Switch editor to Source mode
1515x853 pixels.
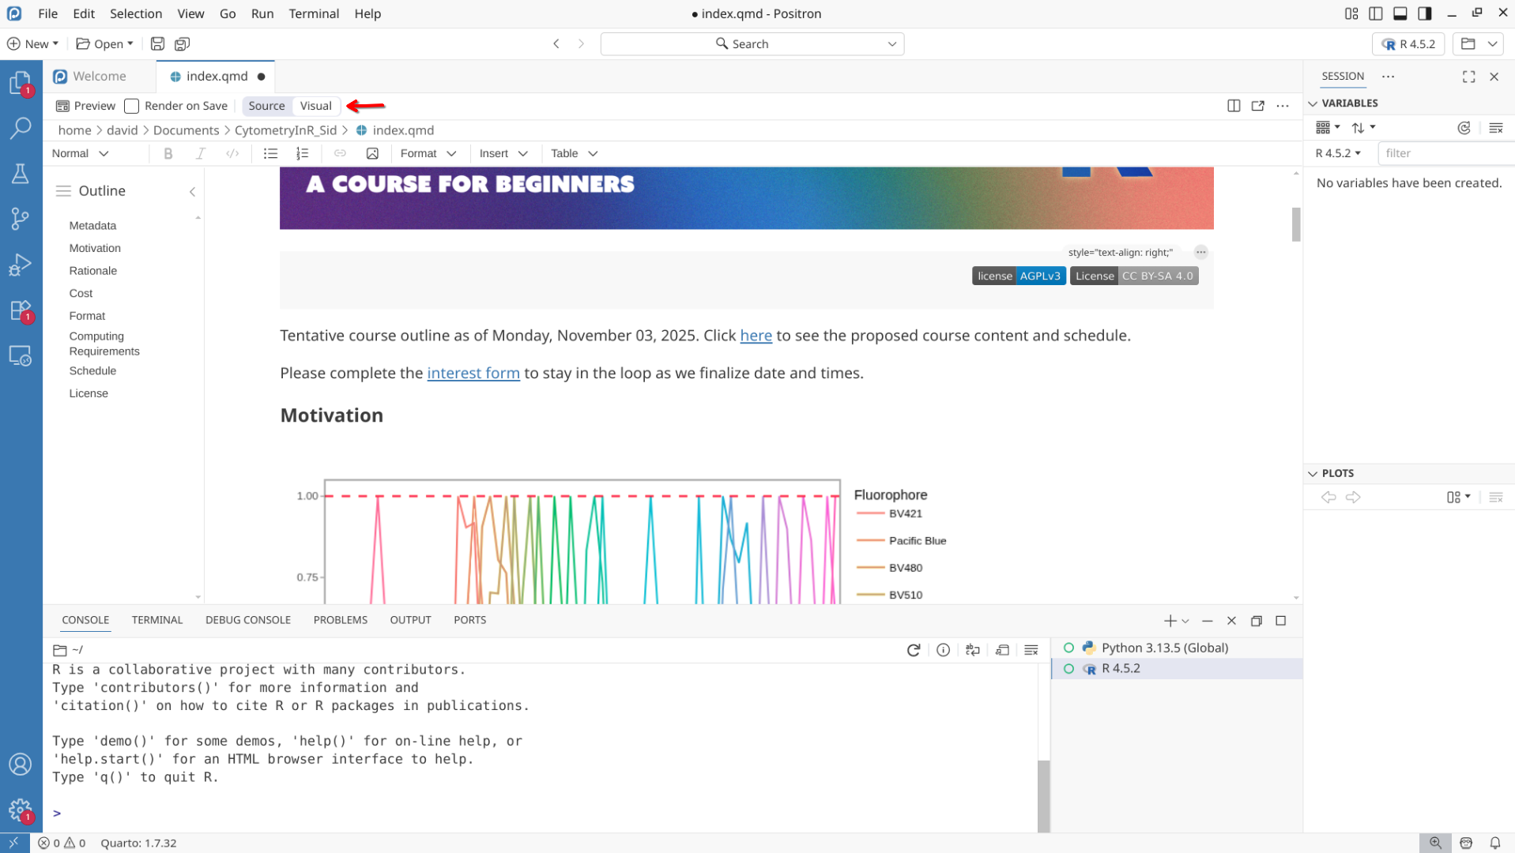[x=266, y=106]
